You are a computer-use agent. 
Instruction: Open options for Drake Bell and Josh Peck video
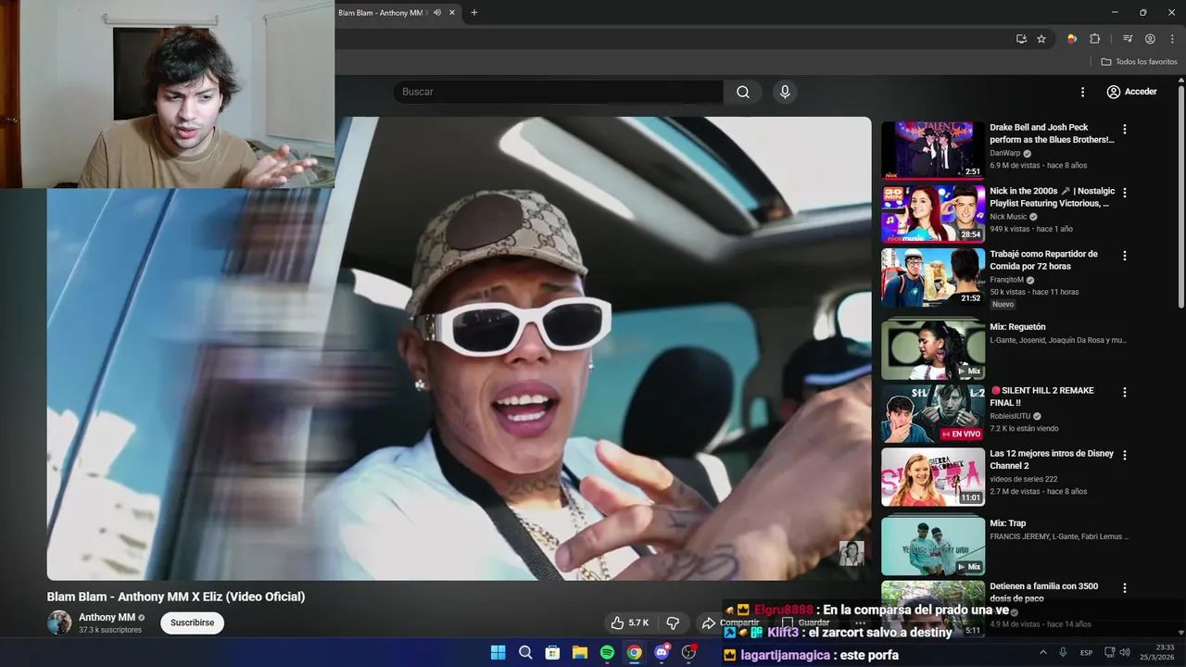pyautogui.click(x=1125, y=130)
